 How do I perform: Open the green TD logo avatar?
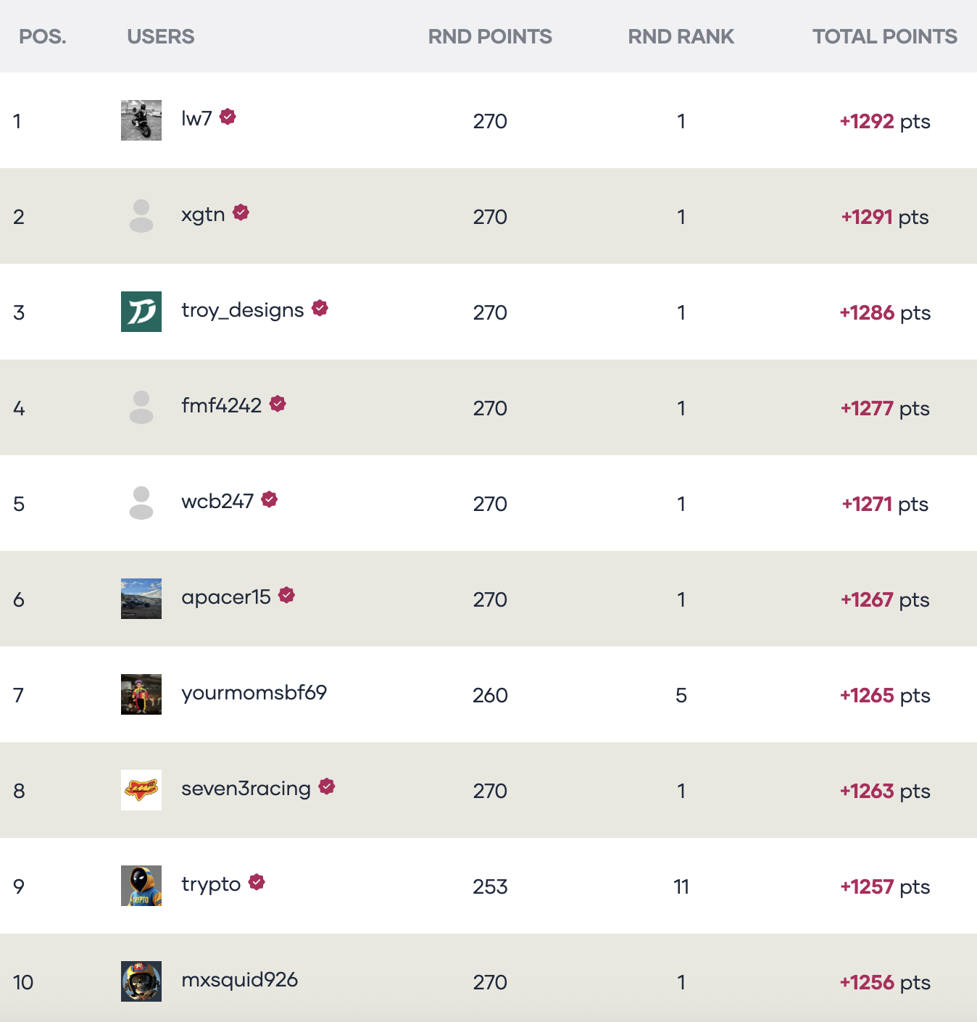[x=141, y=312]
